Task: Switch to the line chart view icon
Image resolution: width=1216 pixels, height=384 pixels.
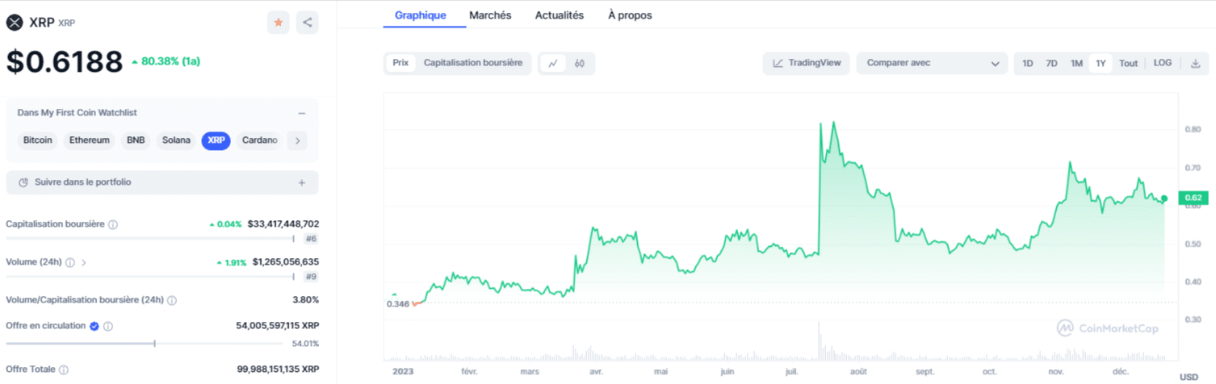Action: click(553, 63)
